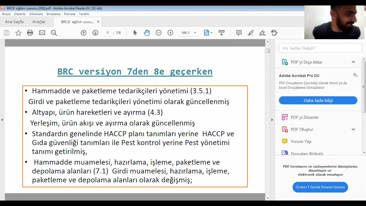Click the PDF'yi Dışa Aktar label
Image resolution: width=366 pixels, height=206 pixels.
(x=307, y=62)
